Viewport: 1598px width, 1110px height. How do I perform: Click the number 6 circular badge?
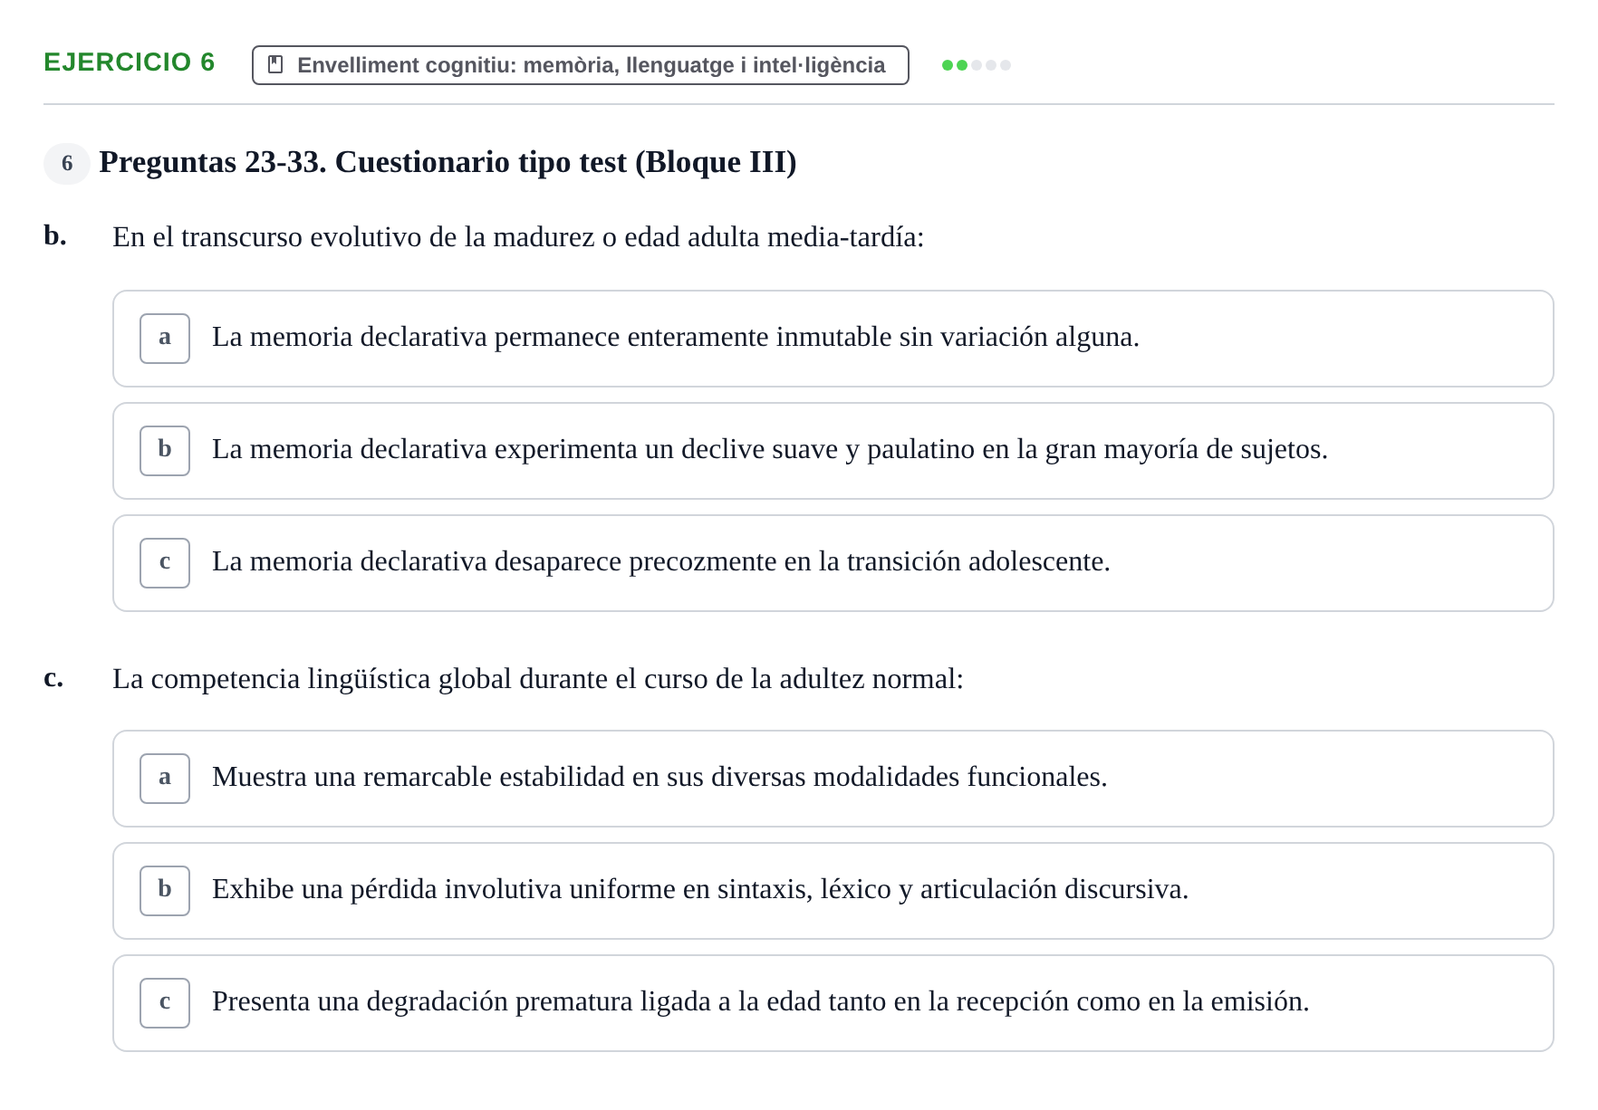tap(67, 164)
